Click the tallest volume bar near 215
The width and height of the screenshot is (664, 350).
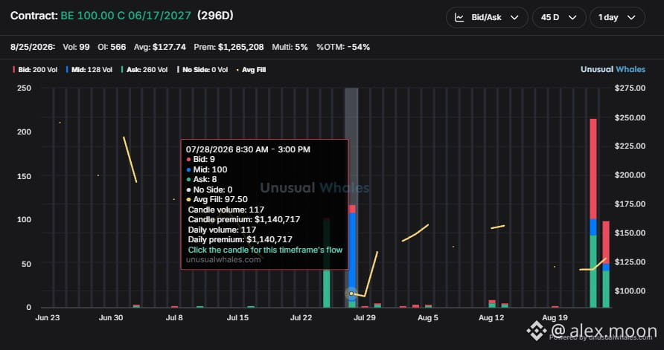[x=593, y=213]
